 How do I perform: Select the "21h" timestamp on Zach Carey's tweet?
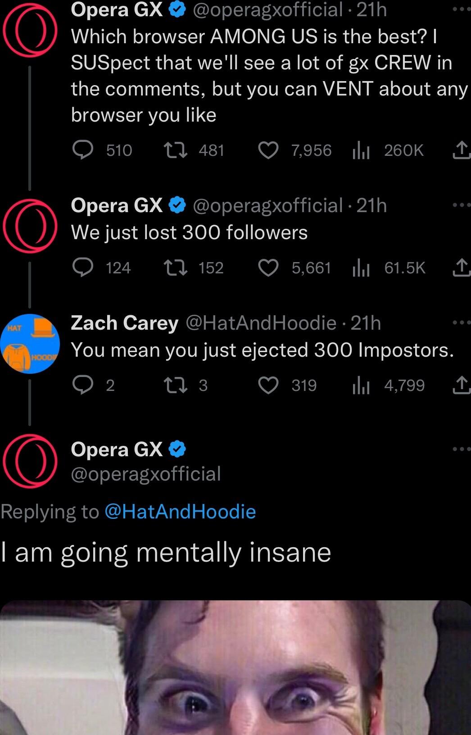(x=364, y=322)
